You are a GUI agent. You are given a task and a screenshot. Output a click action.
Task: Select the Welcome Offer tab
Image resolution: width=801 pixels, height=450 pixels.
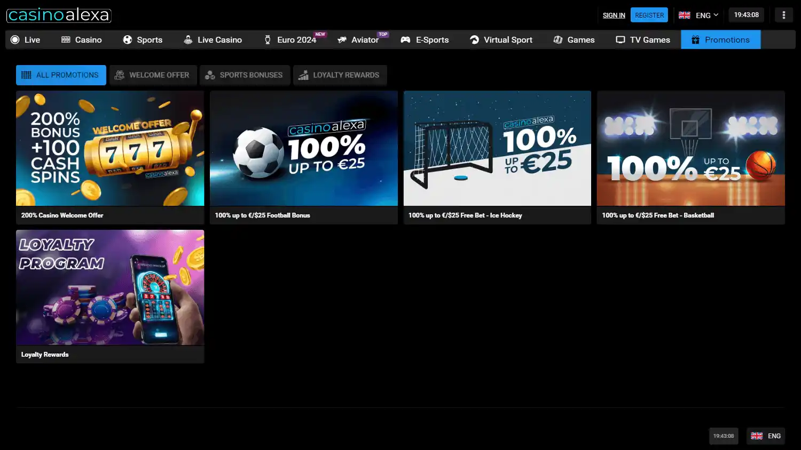coord(153,75)
